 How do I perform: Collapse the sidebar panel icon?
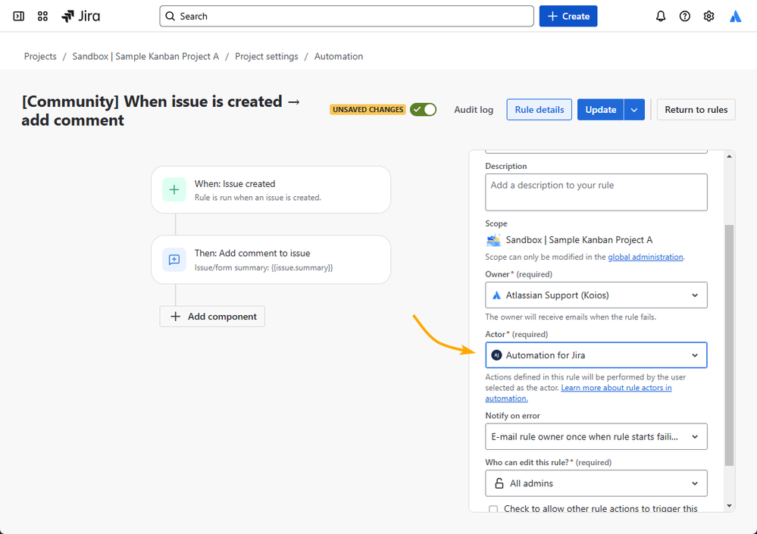pyautogui.click(x=18, y=17)
